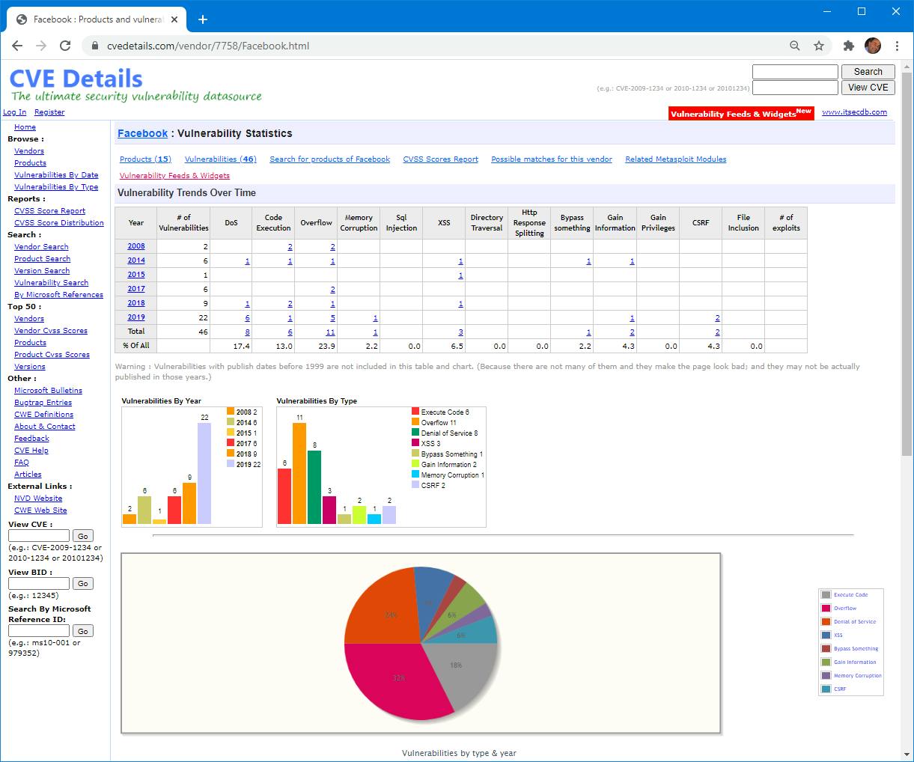Click the browser forward arrow
The height and width of the screenshot is (762, 914).
[x=41, y=46]
